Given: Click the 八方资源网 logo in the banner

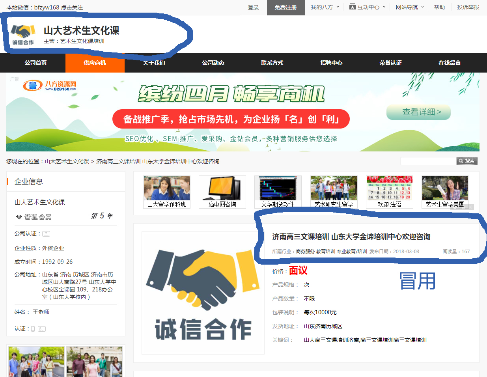Looking at the screenshot, I should (50, 86).
